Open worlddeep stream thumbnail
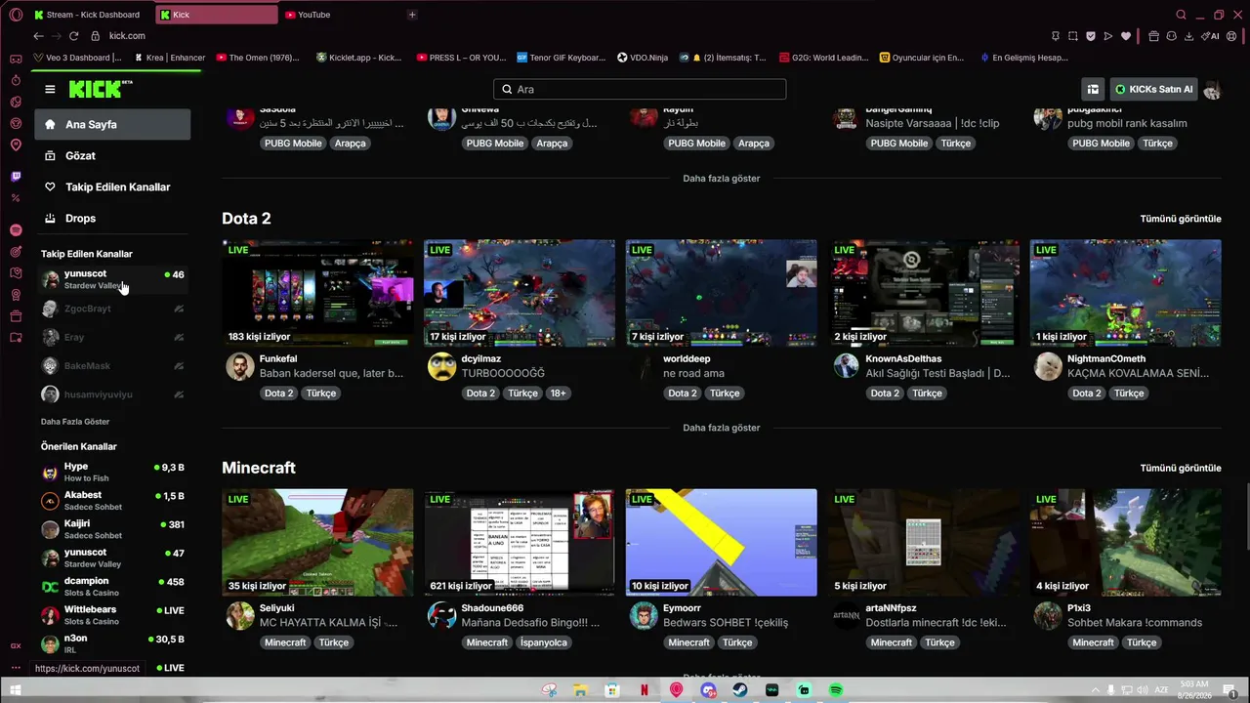1250x703 pixels. coord(722,293)
